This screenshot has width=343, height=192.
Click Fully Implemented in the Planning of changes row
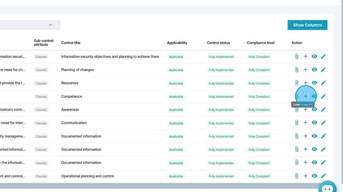click(x=221, y=70)
